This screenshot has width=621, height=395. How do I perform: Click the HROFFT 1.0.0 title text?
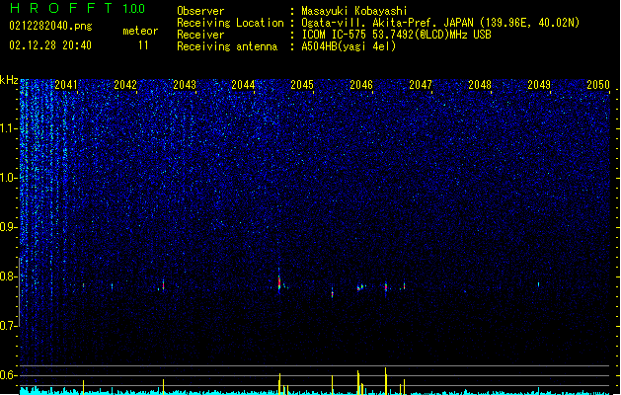(x=78, y=8)
